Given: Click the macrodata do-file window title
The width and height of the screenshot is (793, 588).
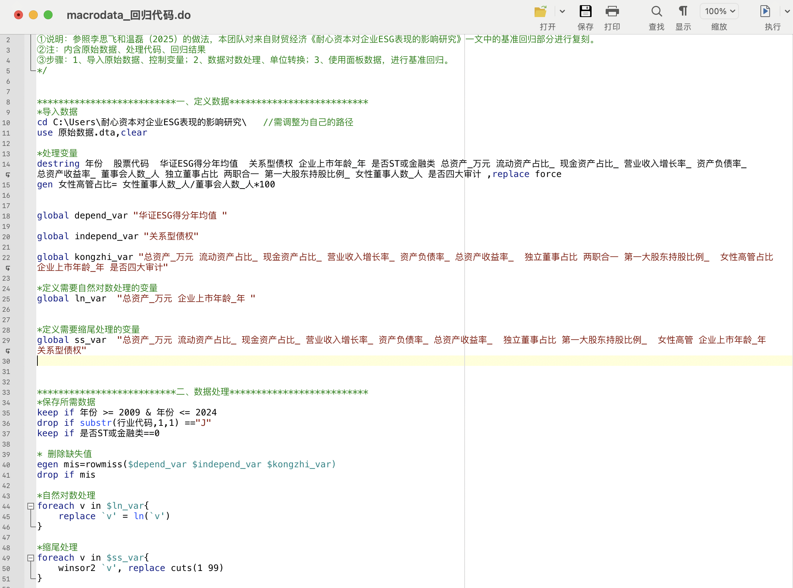Looking at the screenshot, I should point(128,15).
